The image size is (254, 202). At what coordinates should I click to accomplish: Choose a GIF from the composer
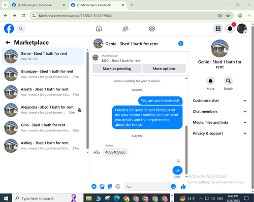[118, 186]
